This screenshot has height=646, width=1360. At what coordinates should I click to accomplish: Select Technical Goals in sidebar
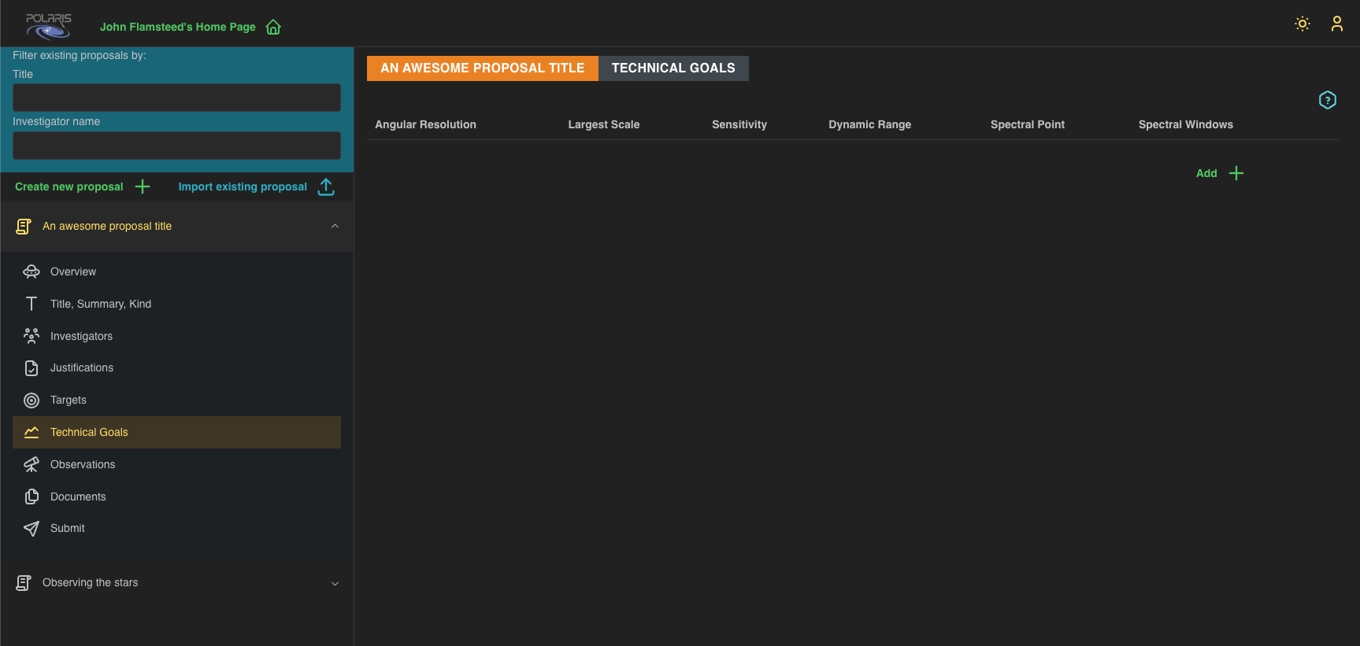176,432
